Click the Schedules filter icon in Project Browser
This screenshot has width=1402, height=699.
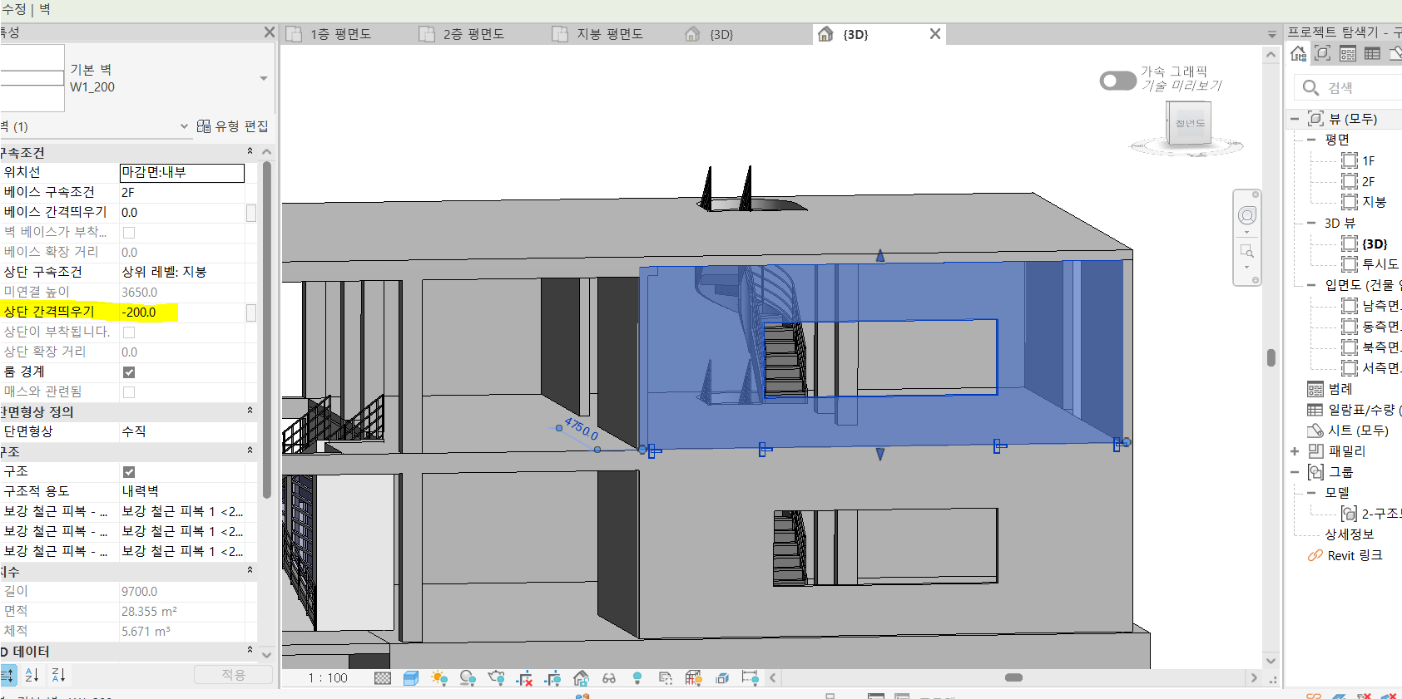pos(1372,54)
